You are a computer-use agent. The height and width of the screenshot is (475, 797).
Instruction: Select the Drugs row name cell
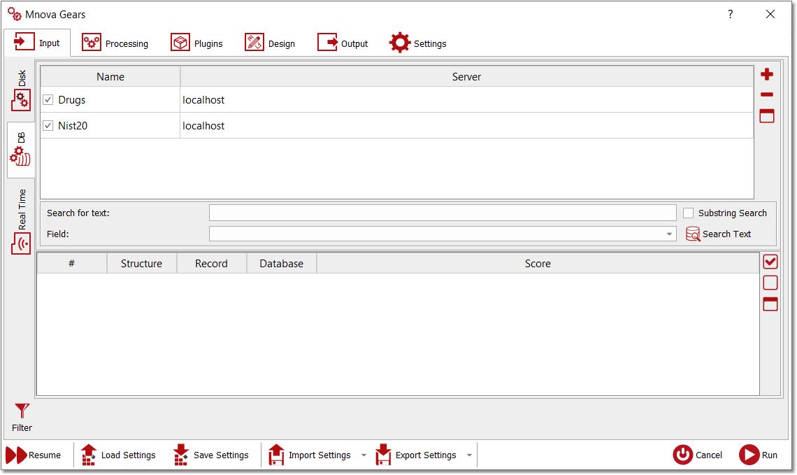tap(110, 99)
